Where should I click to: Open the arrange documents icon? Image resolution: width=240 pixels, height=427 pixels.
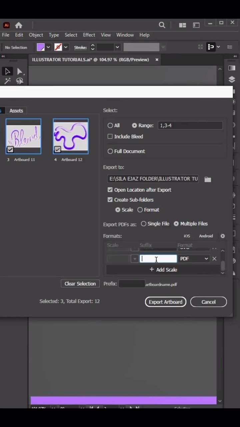[182, 25]
